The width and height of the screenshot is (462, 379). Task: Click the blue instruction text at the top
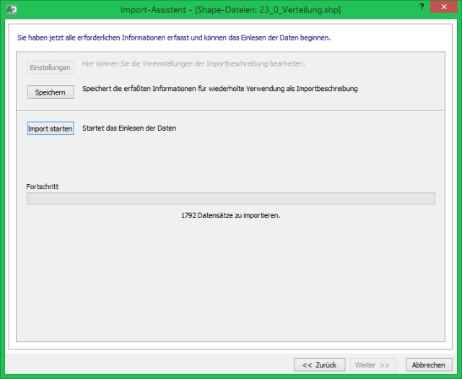click(173, 37)
